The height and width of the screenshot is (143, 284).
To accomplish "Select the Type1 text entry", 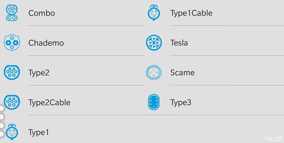I will 39,132.
